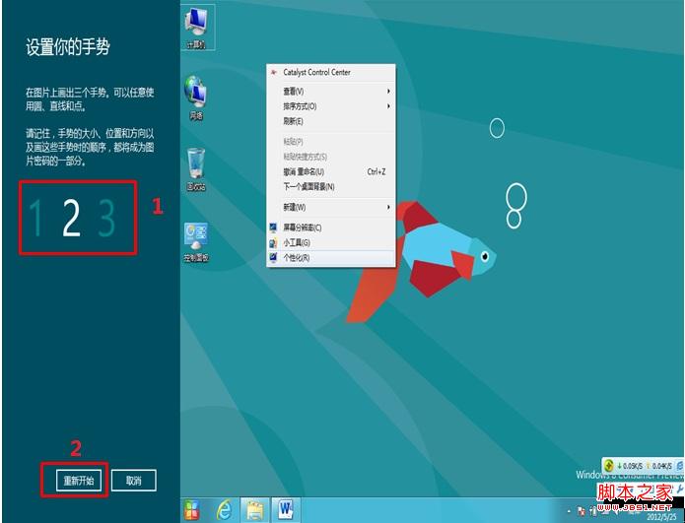Click the personalize (个性化) menu icon
685x523 pixels.
point(273,258)
